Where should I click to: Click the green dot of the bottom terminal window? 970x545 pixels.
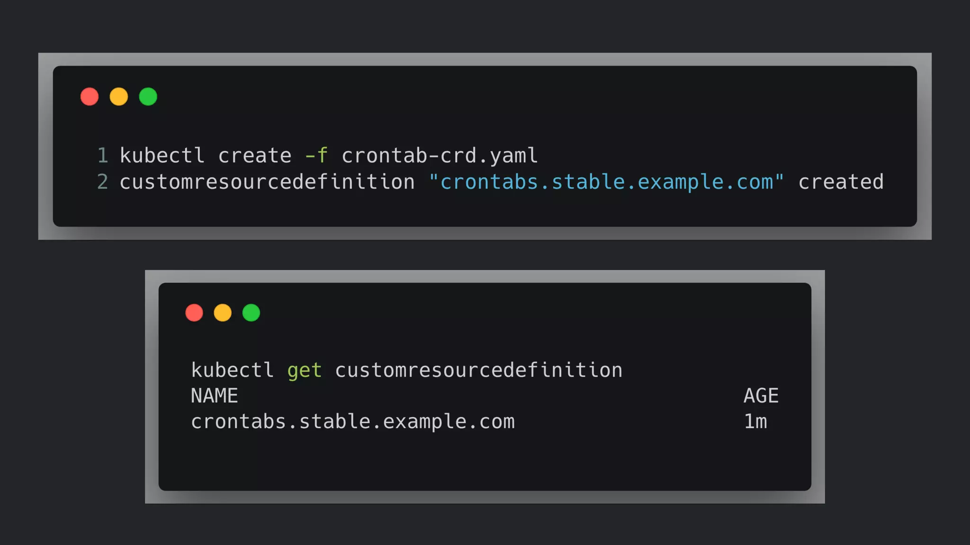pos(251,313)
